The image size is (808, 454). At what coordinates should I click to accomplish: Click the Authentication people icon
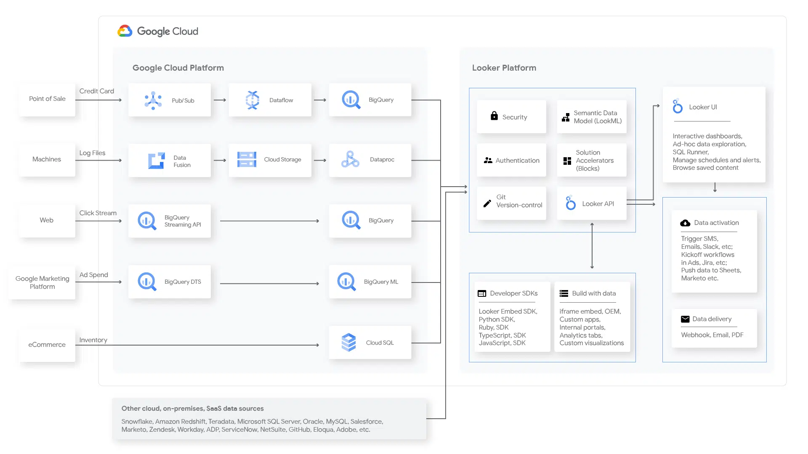(488, 160)
